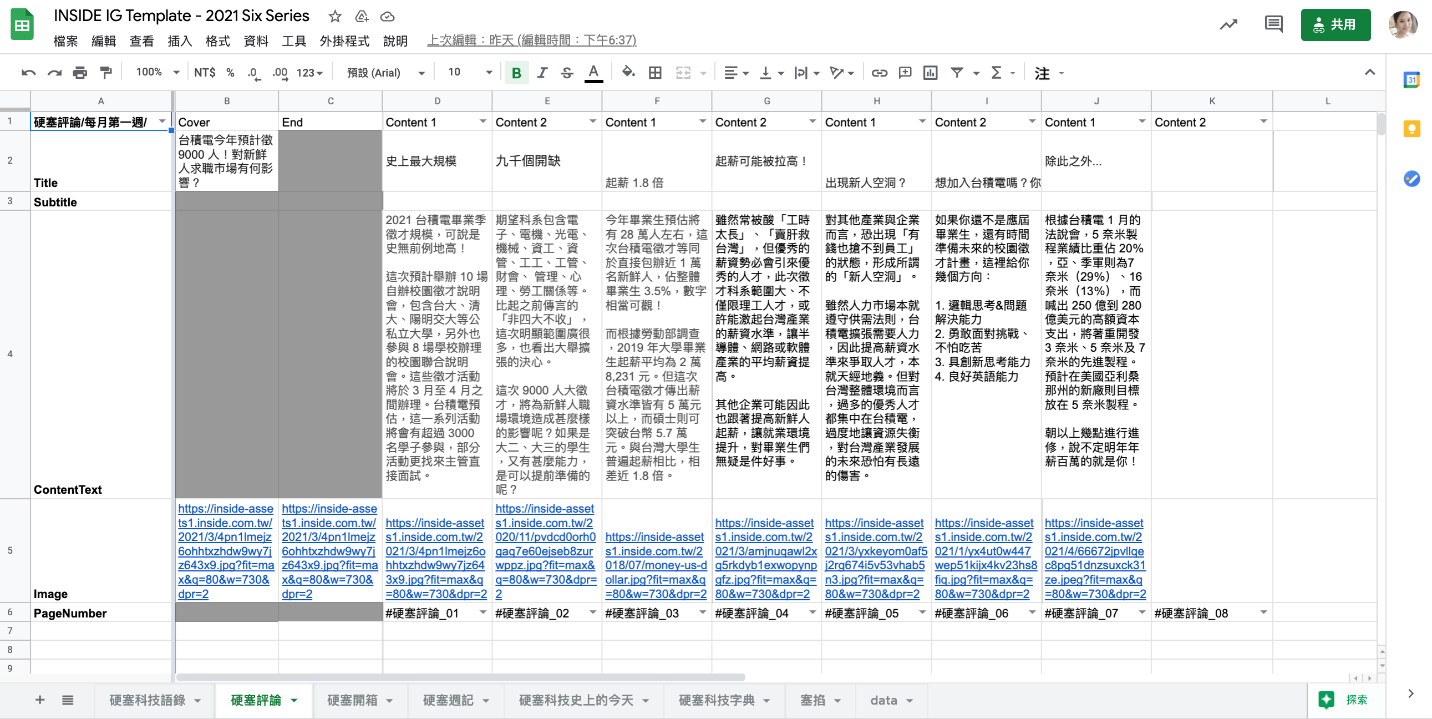Toggle strikethrough formatting
This screenshot has height=719, width=1432.
[x=567, y=73]
